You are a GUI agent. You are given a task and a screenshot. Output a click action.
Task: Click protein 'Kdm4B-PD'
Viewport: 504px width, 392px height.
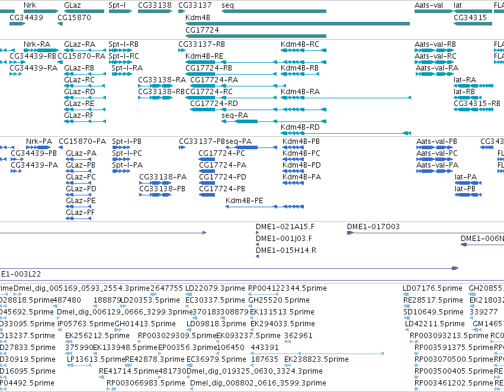(302, 165)
